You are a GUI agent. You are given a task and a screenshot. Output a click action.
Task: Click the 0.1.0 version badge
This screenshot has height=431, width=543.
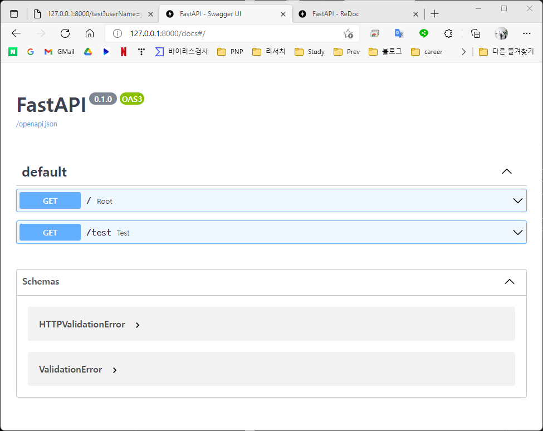[103, 99]
